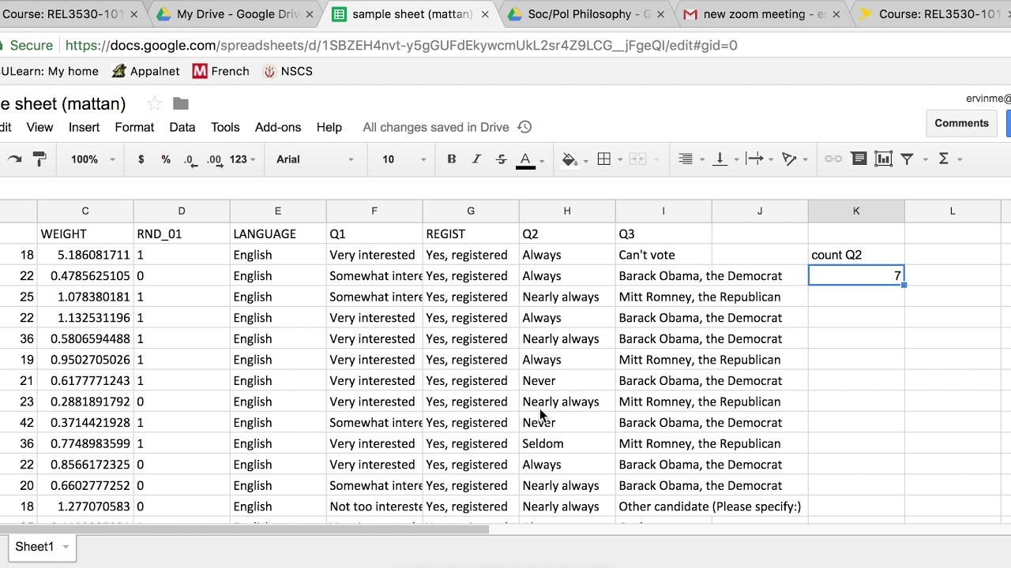Select the paint format roller icon
The height and width of the screenshot is (568, 1011).
tap(39, 159)
